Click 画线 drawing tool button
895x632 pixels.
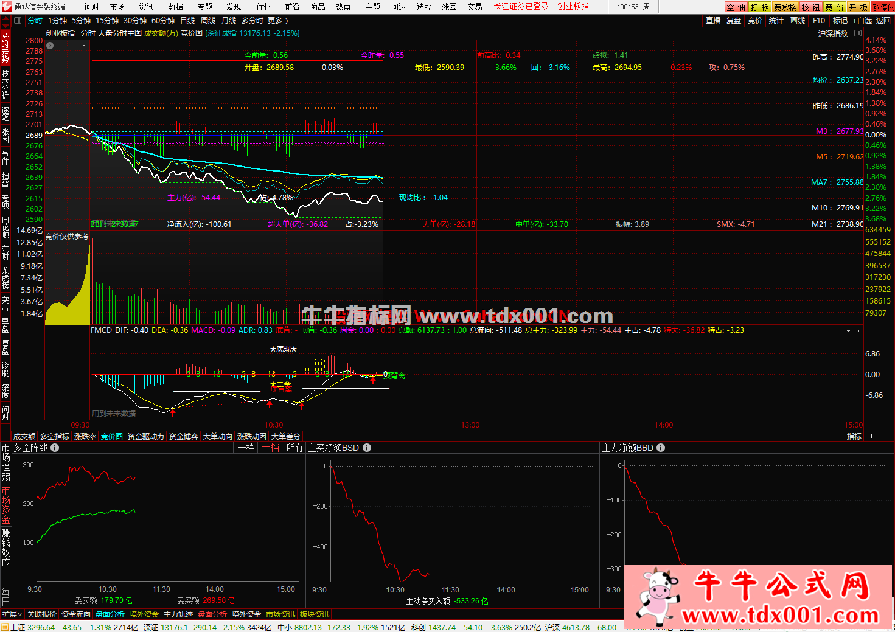[x=798, y=21]
